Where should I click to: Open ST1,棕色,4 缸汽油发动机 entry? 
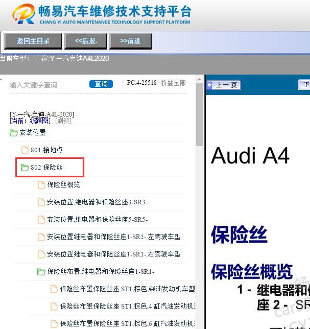pyautogui.click(x=128, y=307)
